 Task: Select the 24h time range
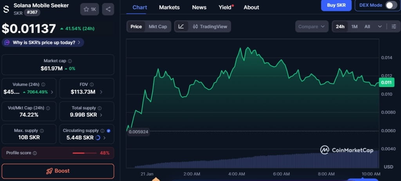(340, 27)
